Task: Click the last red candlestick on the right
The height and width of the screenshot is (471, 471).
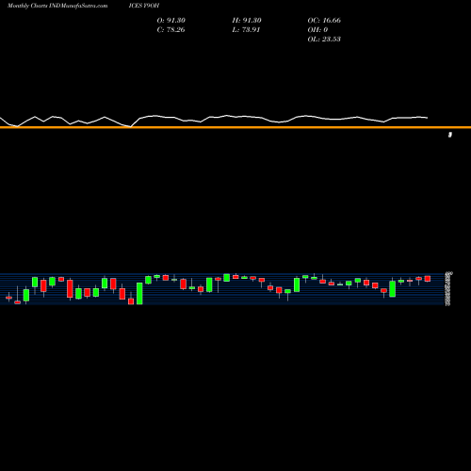Action: point(428,279)
